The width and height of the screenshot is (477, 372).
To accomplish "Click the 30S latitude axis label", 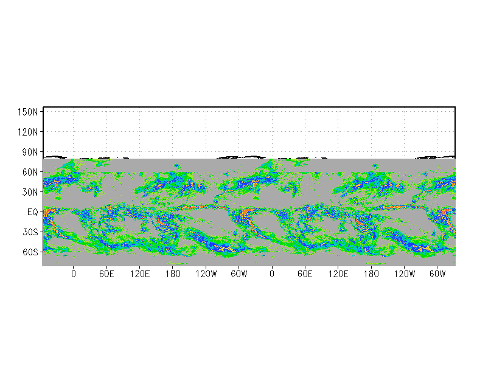I will [x=30, y=232].
